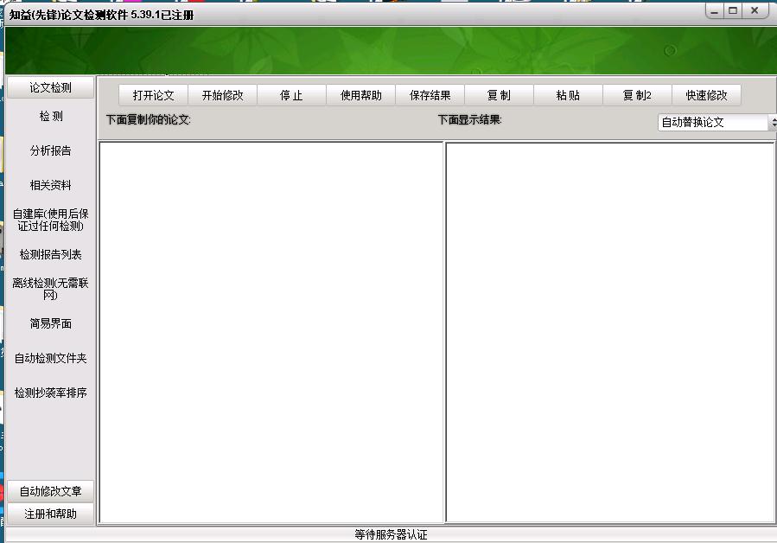
Task: Open 分析报告 from the sidebar
Action: (x=50, y=150)
